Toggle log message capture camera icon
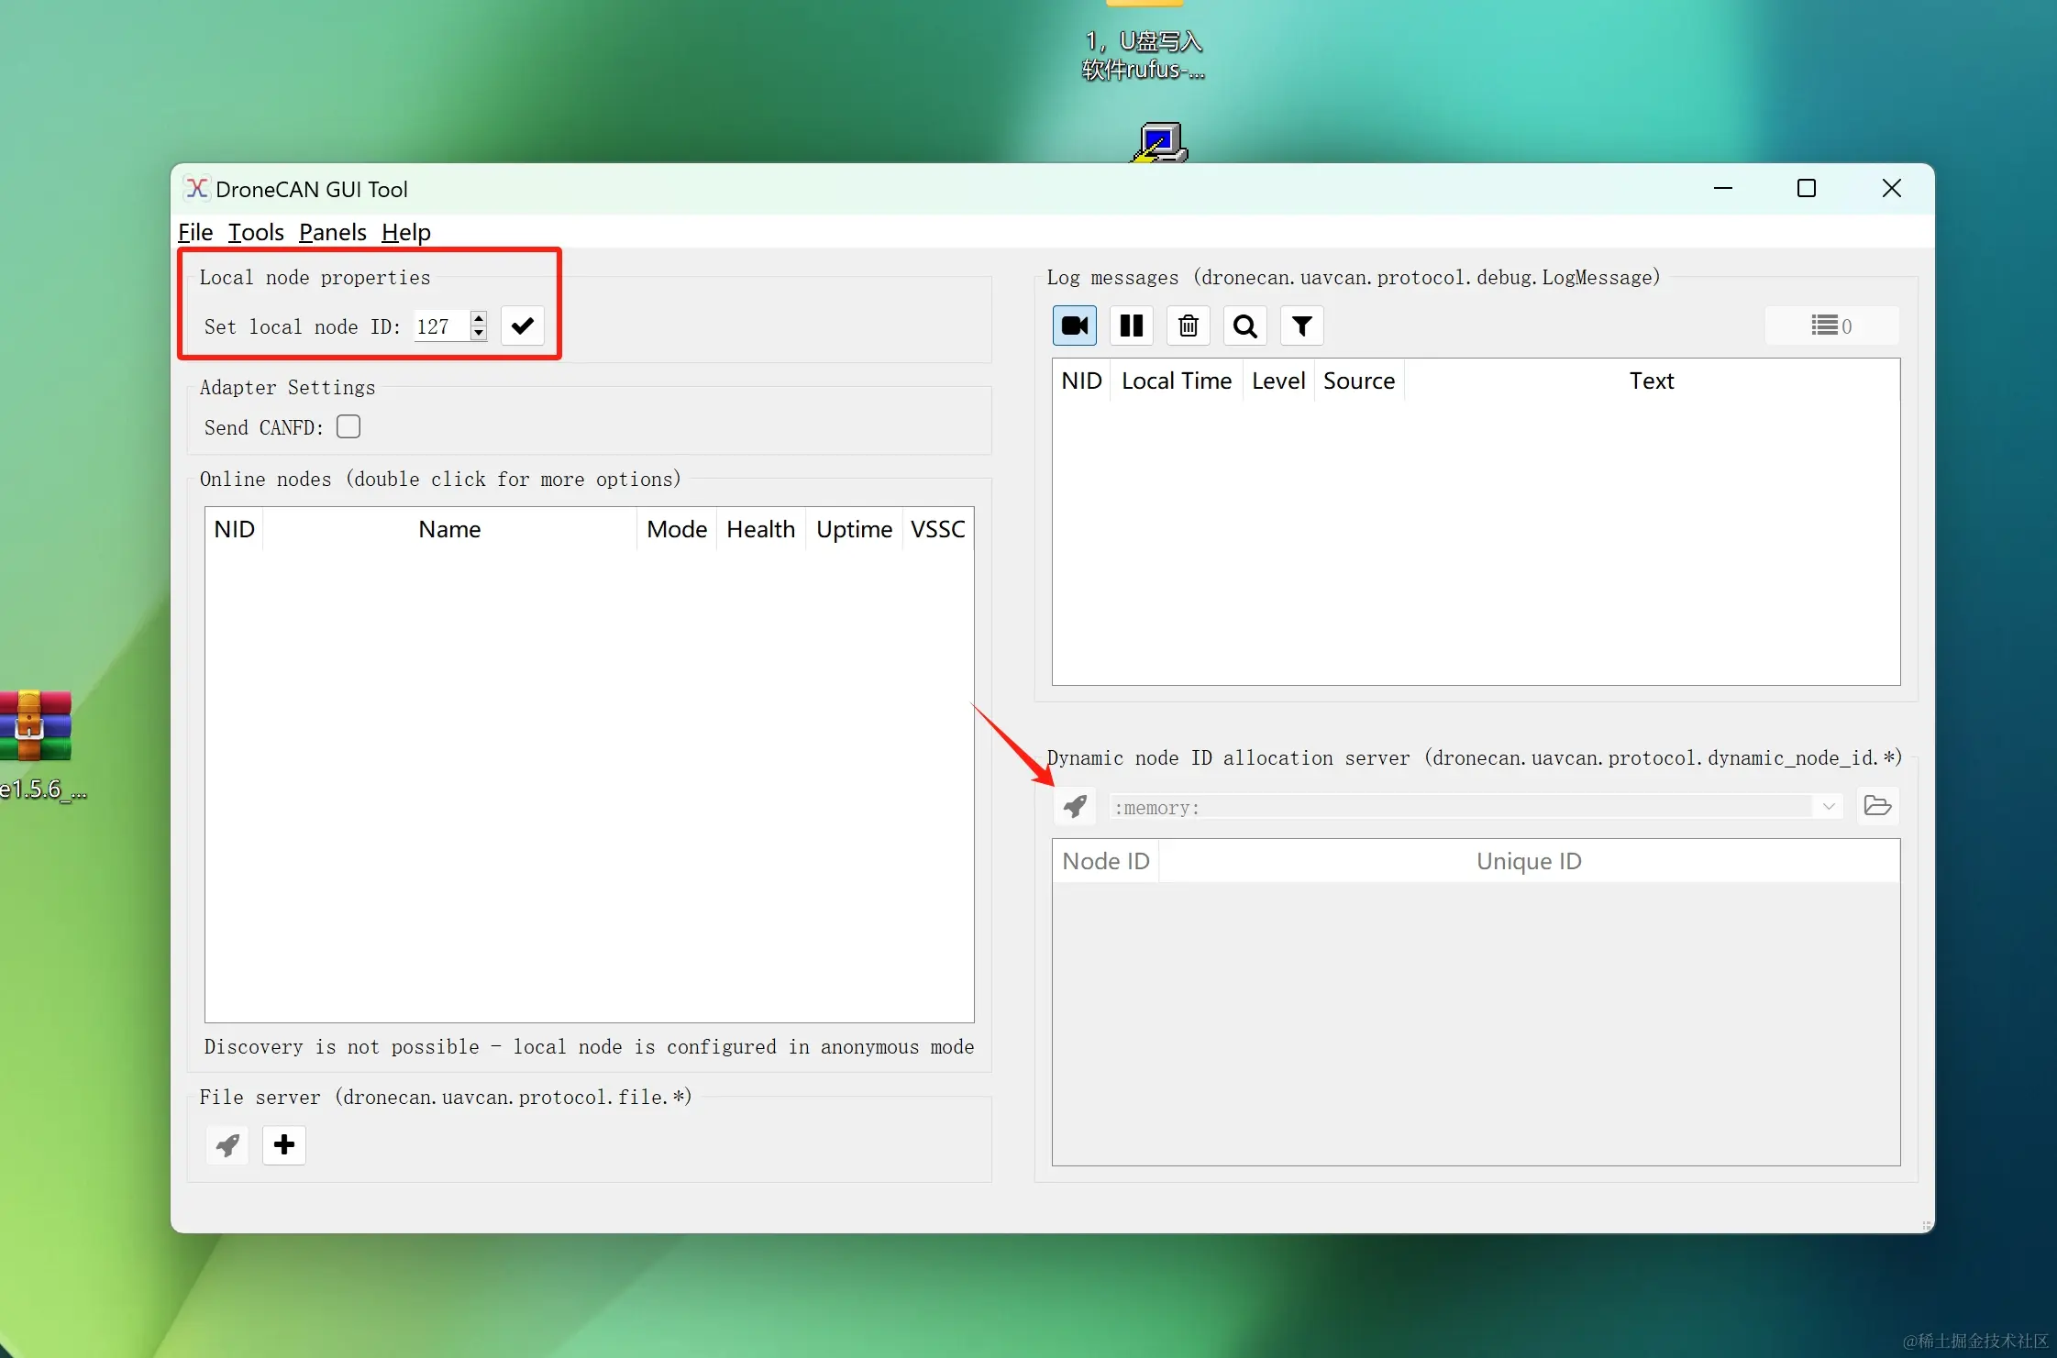 (x=1074, y=326)
